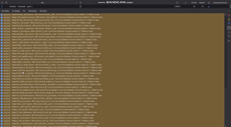Viewport: 231px width, 127px height.
Task: Click the Следующий запуск column header
Action: pos(220,3)
